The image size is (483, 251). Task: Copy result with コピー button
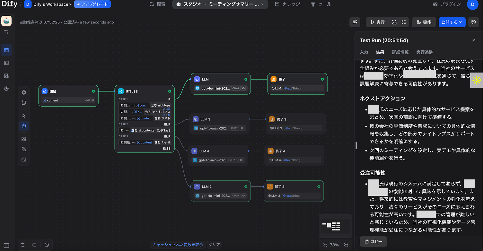(x=373, y=242)
